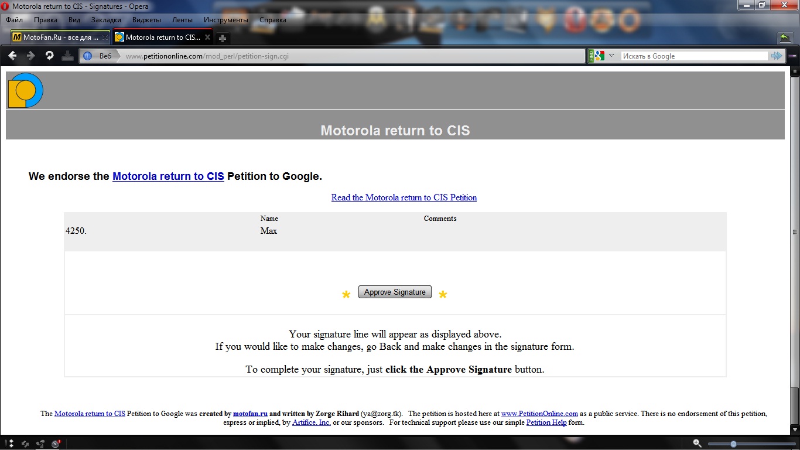Click Opera Unite icon in status bar
800x450 pixels.
click(x=40, y=444)
